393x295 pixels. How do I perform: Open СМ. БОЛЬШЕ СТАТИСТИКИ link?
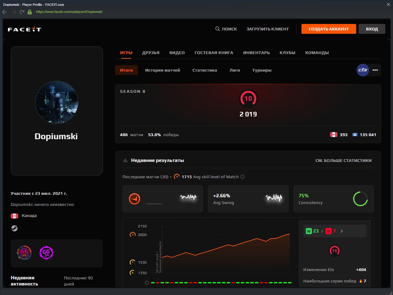pos(344,160)
